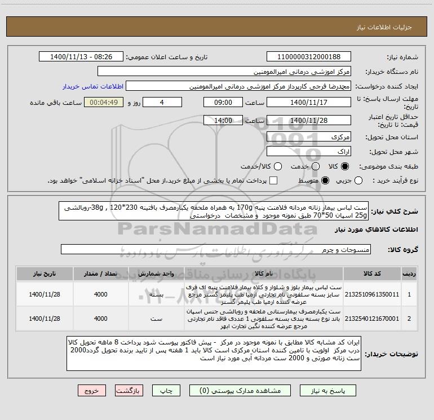Click the چاپ print button
This screenshot has width=434, height=420.
pos(166,391)
